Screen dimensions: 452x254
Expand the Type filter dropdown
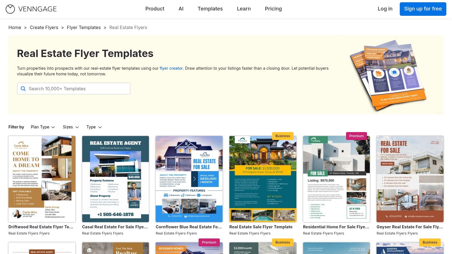(x=94, y=127)
